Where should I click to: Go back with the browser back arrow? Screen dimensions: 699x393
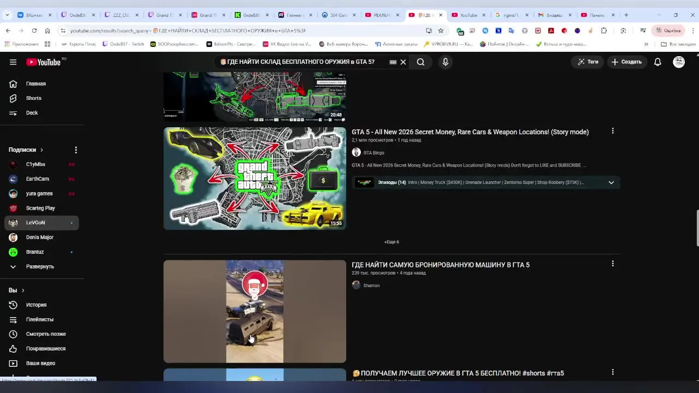coord(8,31)
